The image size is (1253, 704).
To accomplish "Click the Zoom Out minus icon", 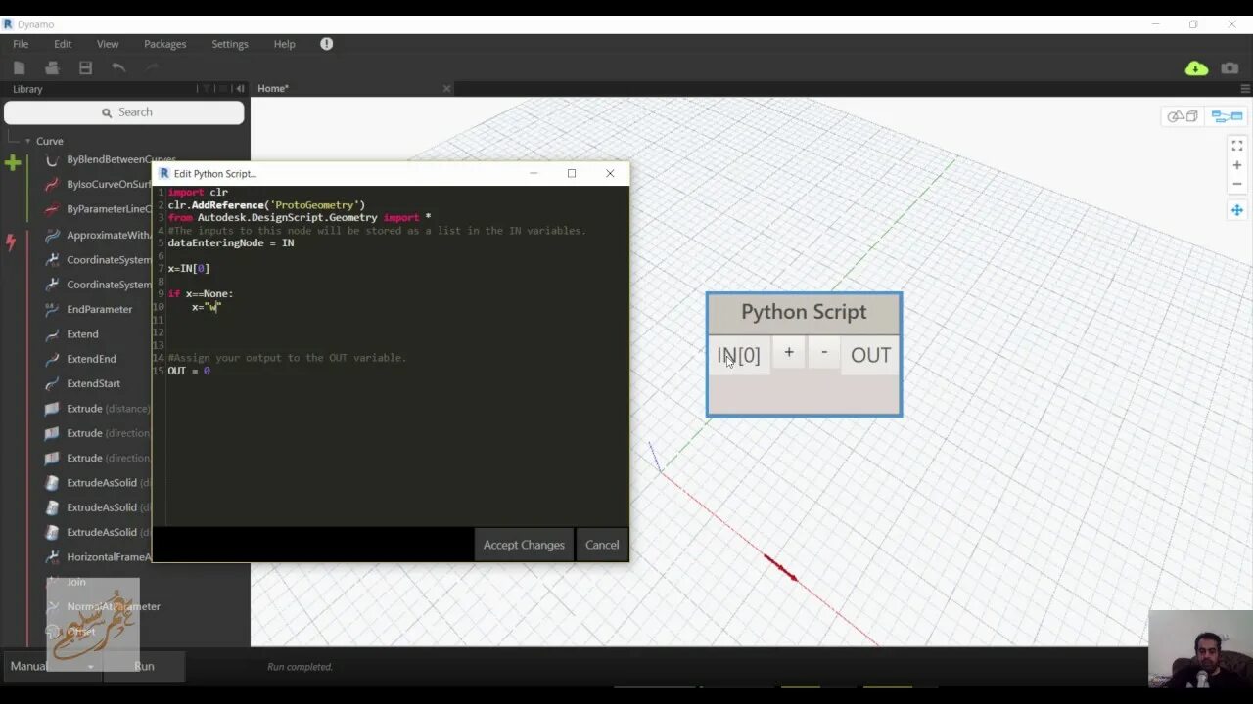I will tap(1237, 184).
